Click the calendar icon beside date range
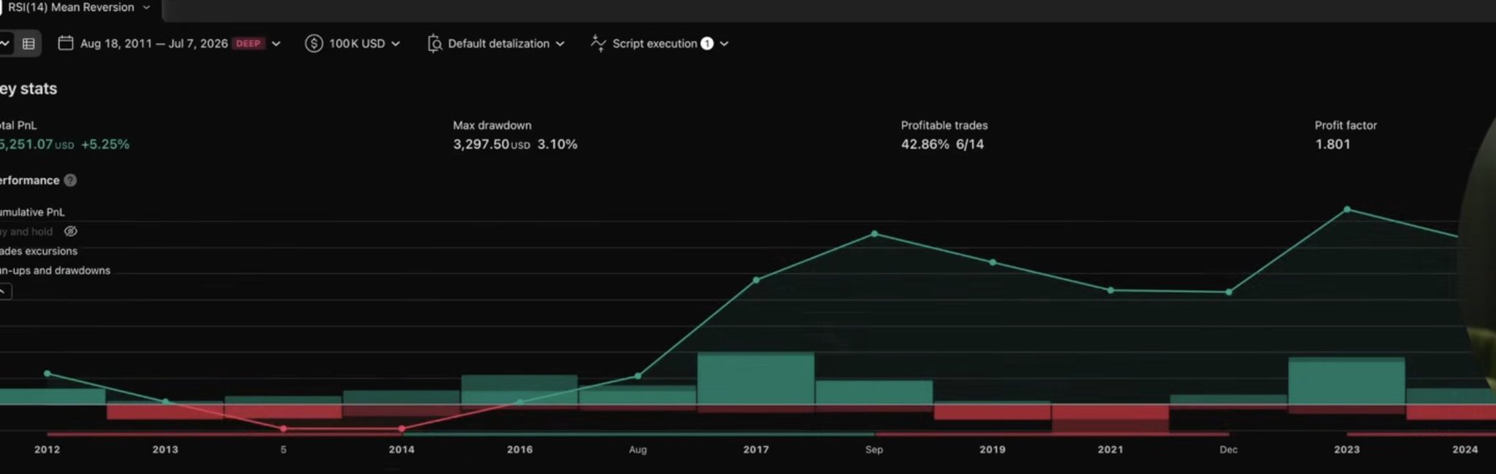Image resolution: width=1496 pixels, height=474 pixels. coord(66,44)
